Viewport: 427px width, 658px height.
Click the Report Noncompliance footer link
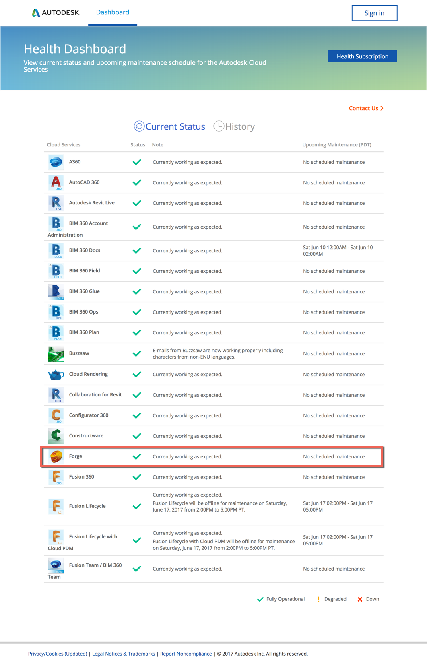pos(186,654)
